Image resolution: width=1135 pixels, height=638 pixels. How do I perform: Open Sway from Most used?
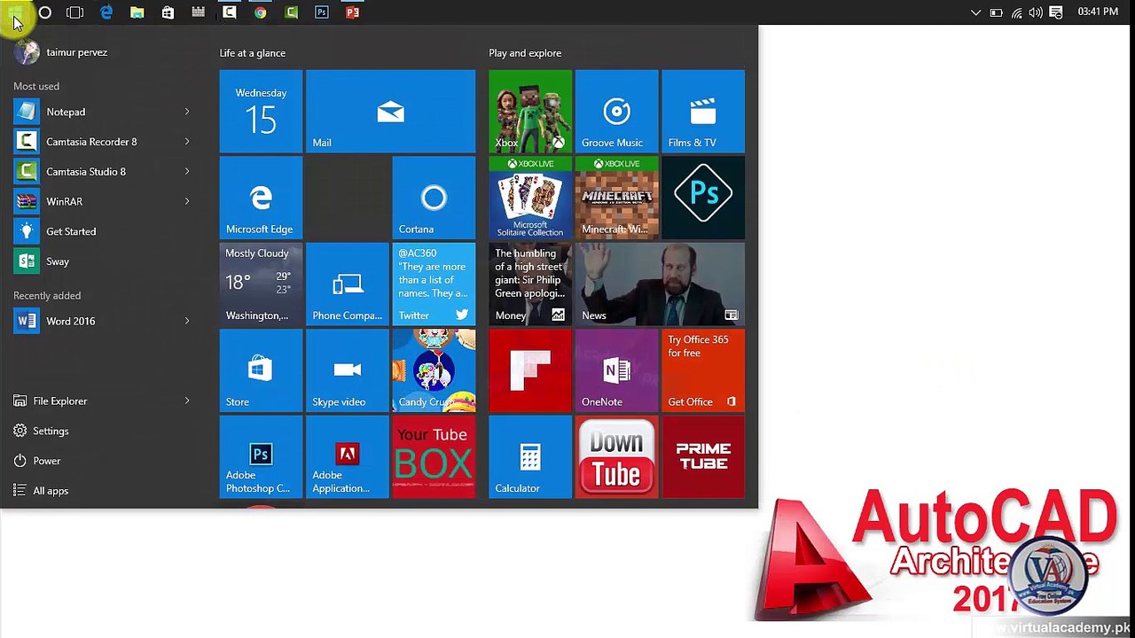(103, 261)
